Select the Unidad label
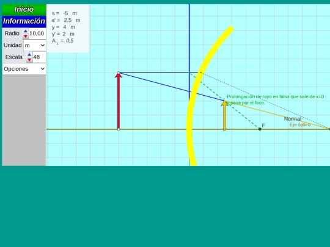Viewport: 330px width, 247px height. click(x=13, y=45)
